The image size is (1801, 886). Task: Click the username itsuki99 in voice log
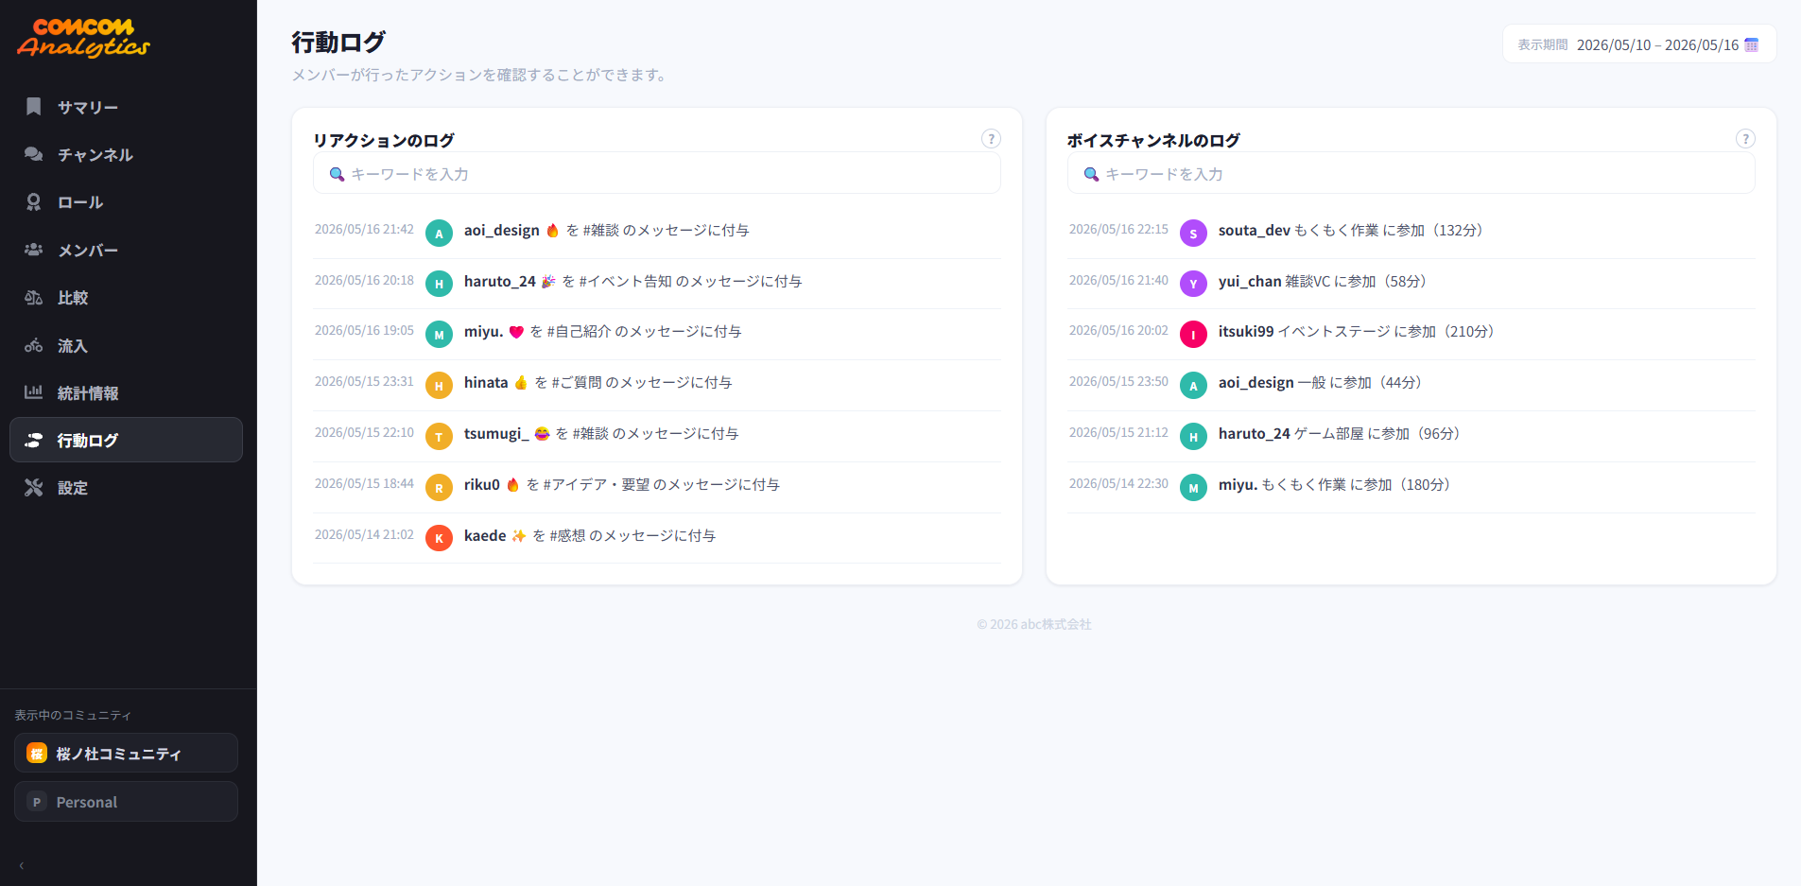click(1246, 332)
